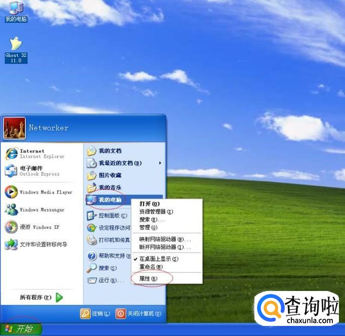
Task: Start the Tour Windows XP icon
Action: pos(11,227)
